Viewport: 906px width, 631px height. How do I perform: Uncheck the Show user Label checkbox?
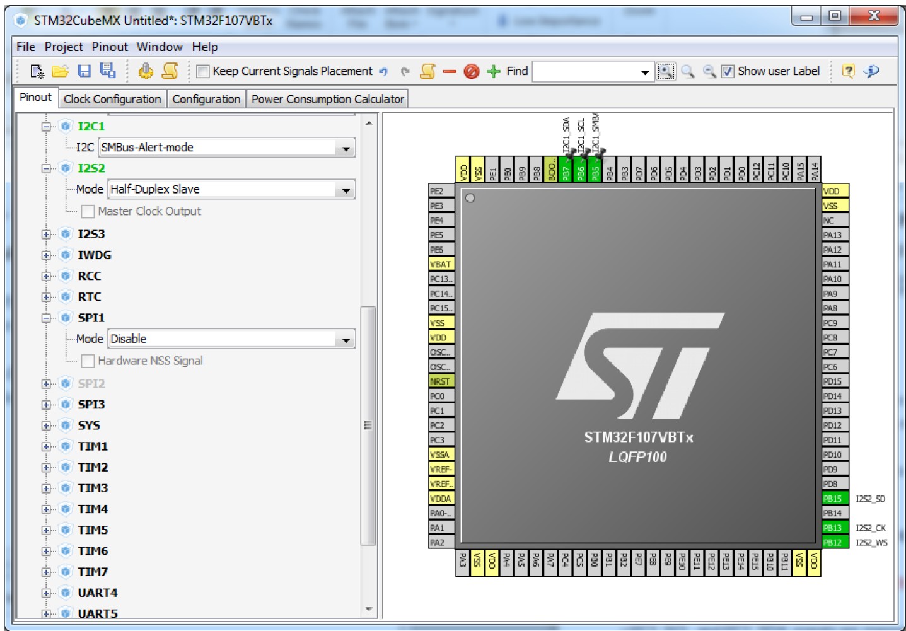728,71
